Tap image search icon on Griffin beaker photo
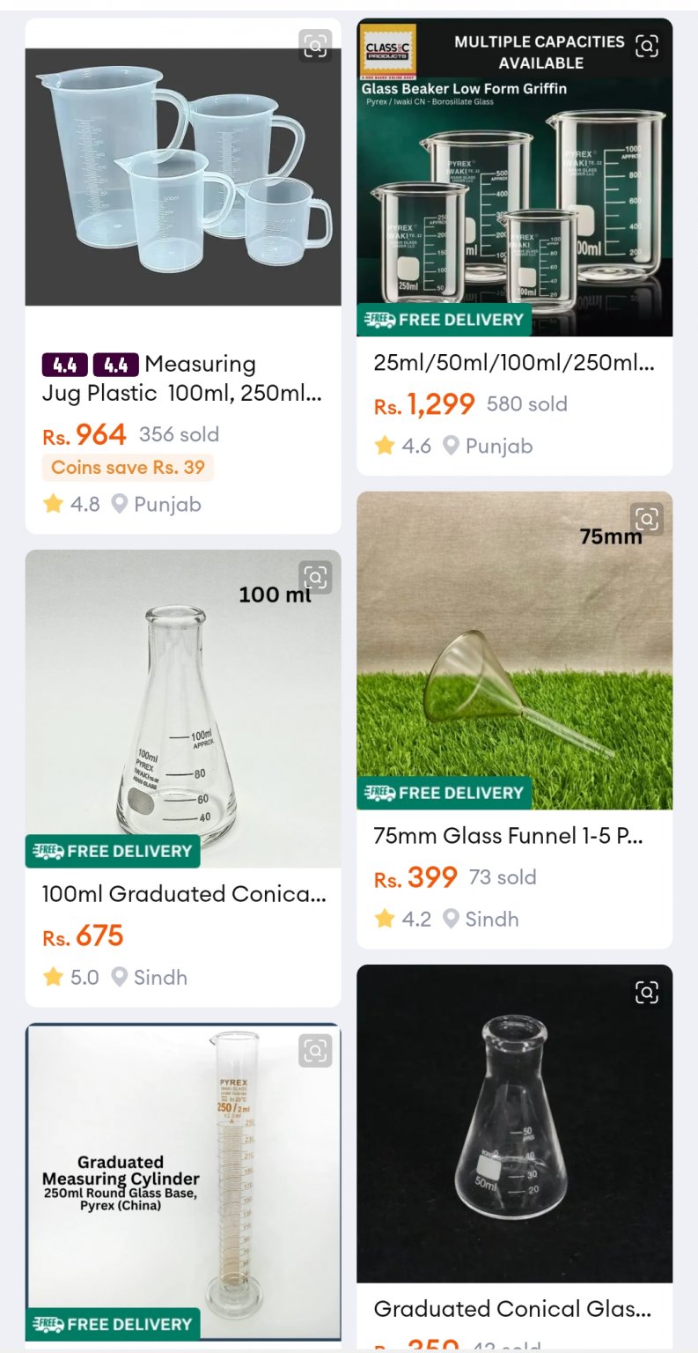The width and height of the screenshot is (698, 1353). click(x=647, y=46)
